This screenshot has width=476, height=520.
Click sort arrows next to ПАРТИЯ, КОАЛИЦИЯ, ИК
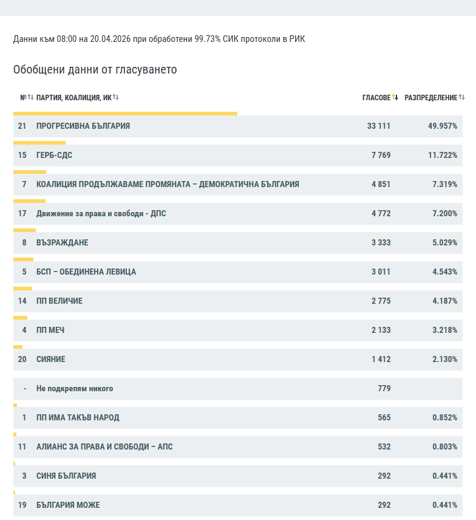point(116,97)
